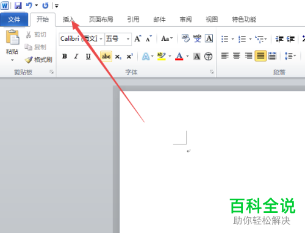Open the 特色功能 tab
Viewport: 305px width, 233px height.
(x=244, y=20)
